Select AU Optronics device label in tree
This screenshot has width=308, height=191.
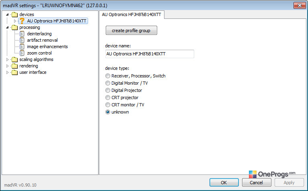(x=57, y=21)
